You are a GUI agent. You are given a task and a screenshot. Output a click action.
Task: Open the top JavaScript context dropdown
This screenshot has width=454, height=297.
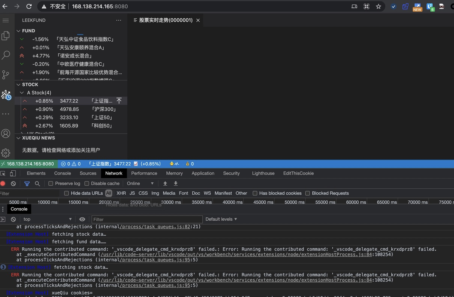[47, 219]
